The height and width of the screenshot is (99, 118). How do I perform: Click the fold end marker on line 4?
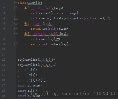point(16,18)
